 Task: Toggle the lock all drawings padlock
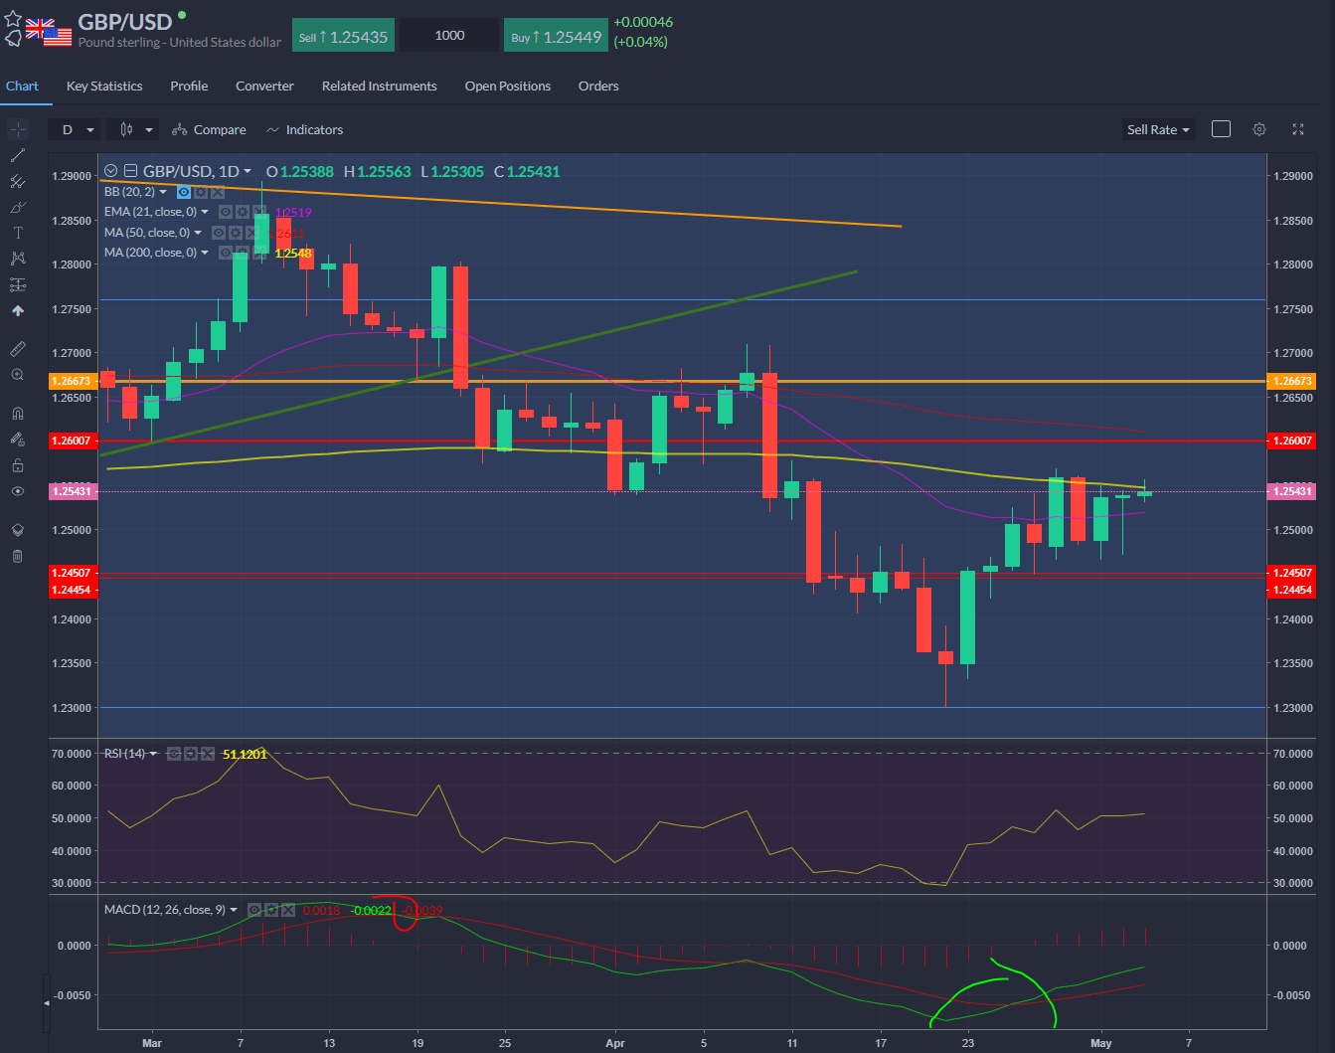(18, 465)
